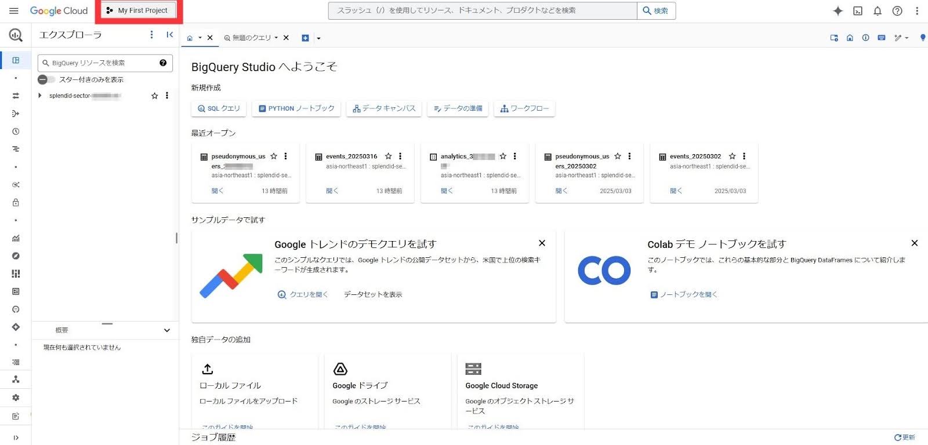Star the first pseudonymous_users card
Screen dimensions: 928x445
(x=274, y=156)
